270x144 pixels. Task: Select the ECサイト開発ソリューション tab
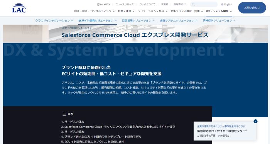click(x=98, y=20)
